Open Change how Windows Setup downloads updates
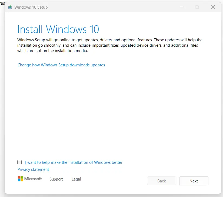 [61, 65]
